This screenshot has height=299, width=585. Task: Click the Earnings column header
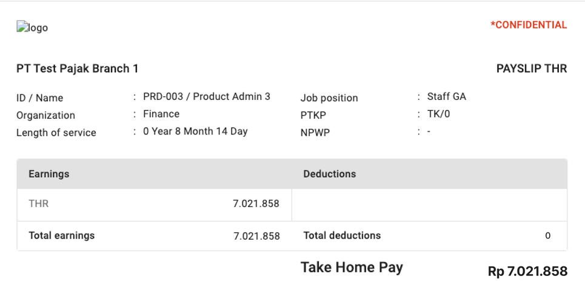(x=49, y=174)
